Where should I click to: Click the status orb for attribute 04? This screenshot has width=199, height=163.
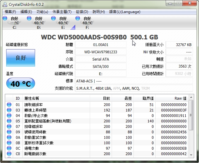click(9, 115)
